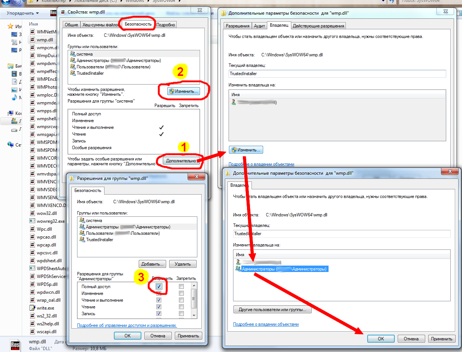
Task: Click Администраторы group icon in lower owner list
Action: pos(238,269)
